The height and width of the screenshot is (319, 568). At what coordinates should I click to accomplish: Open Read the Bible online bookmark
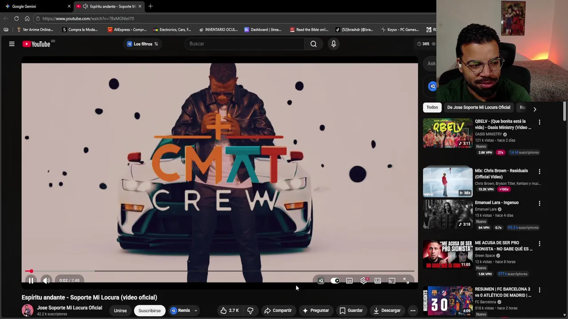[x=309, y=30]
